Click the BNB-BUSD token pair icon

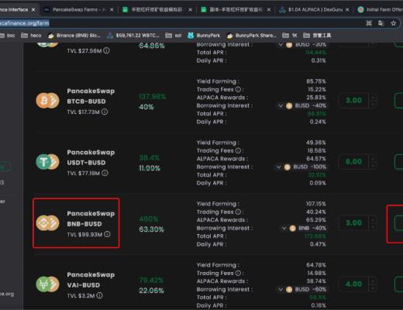coord(47,223)
